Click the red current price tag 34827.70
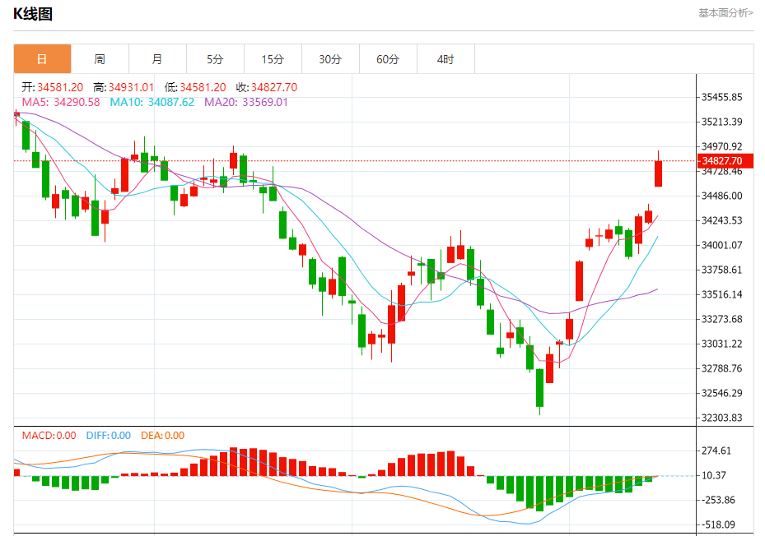The height and width of the screenshot is (536, 765). click(725, 161)
